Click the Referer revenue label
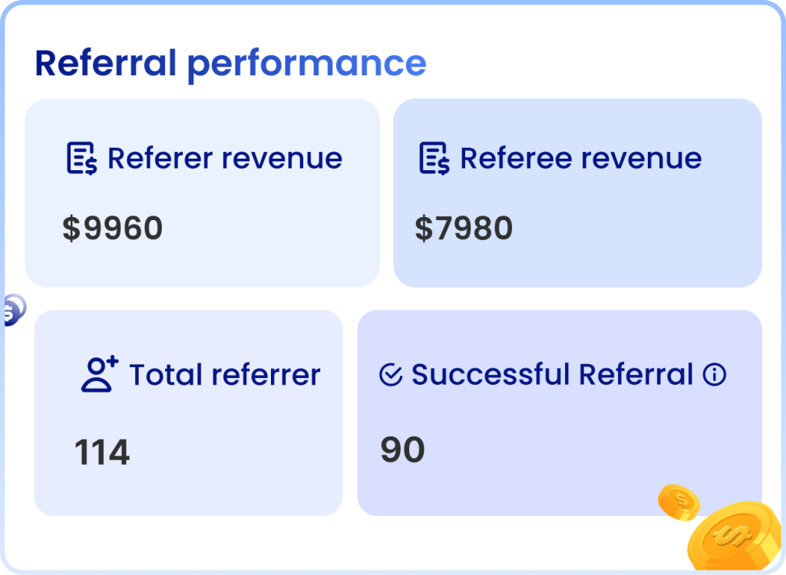 [225, 158]
